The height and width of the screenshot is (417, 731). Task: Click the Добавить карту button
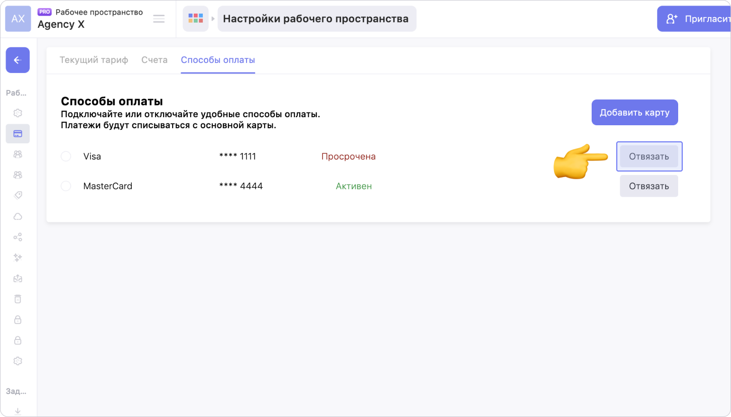pos(634,112)
